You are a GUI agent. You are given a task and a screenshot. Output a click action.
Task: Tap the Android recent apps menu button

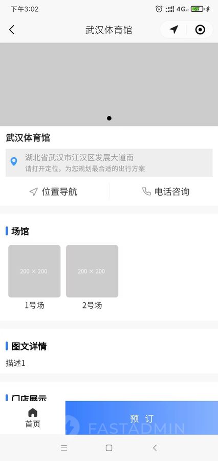pyautogui.click(x=64, y=448)
